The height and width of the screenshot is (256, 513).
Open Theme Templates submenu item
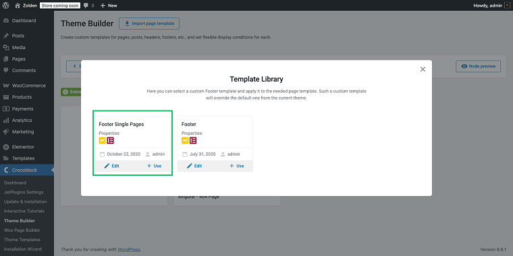22,240
